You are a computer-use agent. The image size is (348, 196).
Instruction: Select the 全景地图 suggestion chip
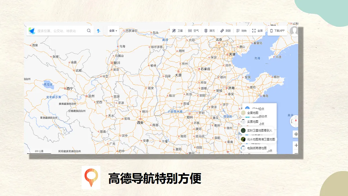(249, 113)
